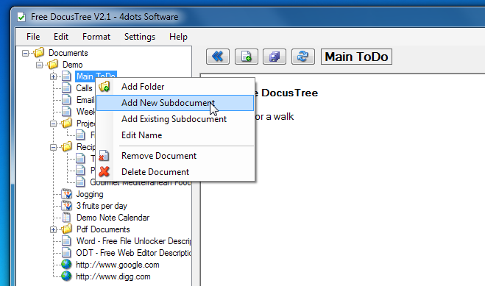Viewport: 485px width, 286px height.
Task: Click the refresh arrows toolbar icon
Action: tap(302, 57)
